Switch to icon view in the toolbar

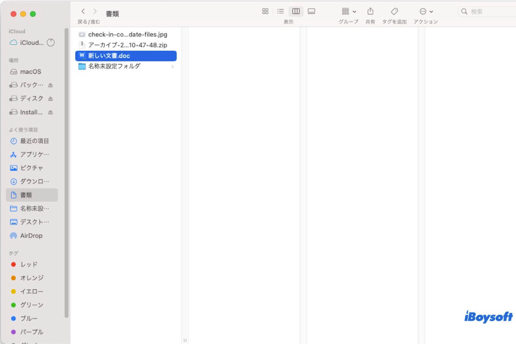(x=265, y=11)
